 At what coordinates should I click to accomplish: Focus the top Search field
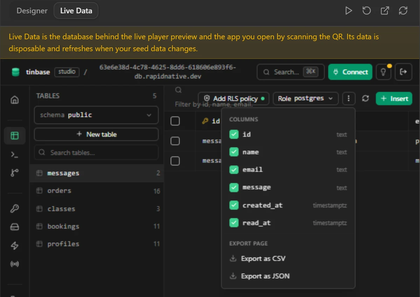coord(291,72)
